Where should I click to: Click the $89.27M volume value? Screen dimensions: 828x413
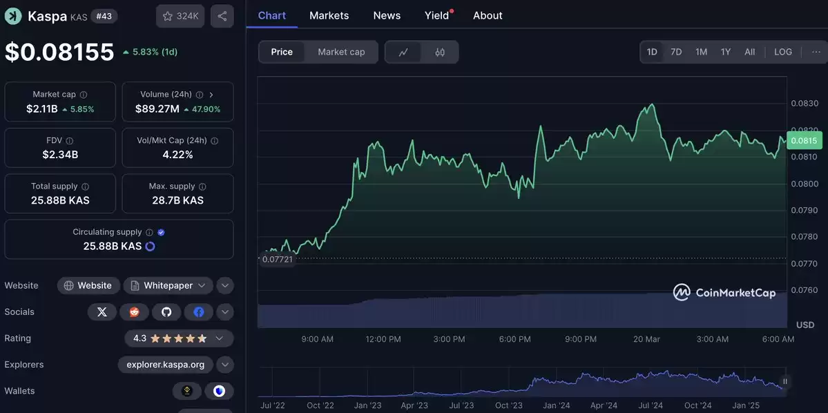click(x=157, y=109)
